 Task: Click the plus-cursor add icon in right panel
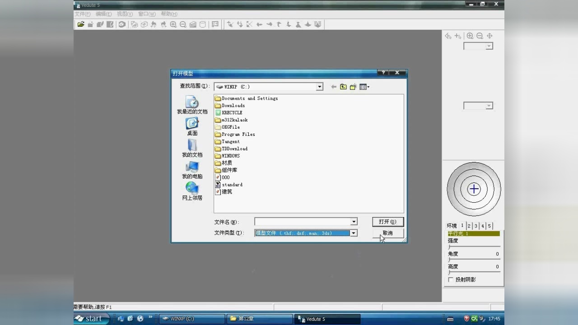point(458,36)
